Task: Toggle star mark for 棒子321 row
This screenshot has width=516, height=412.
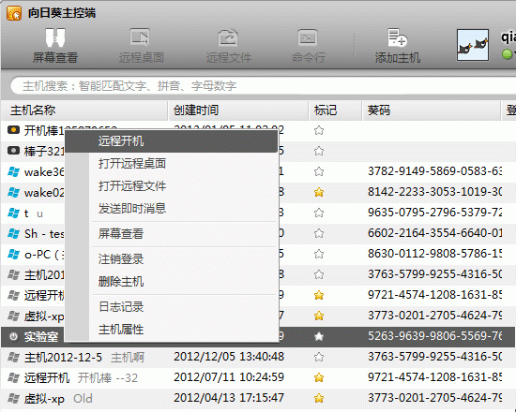Action: click(x=319, y=151)
